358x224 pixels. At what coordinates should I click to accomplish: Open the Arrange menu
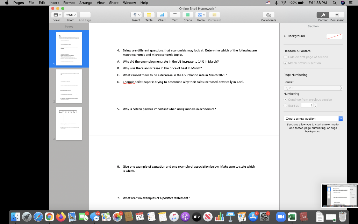click(86, 3)
